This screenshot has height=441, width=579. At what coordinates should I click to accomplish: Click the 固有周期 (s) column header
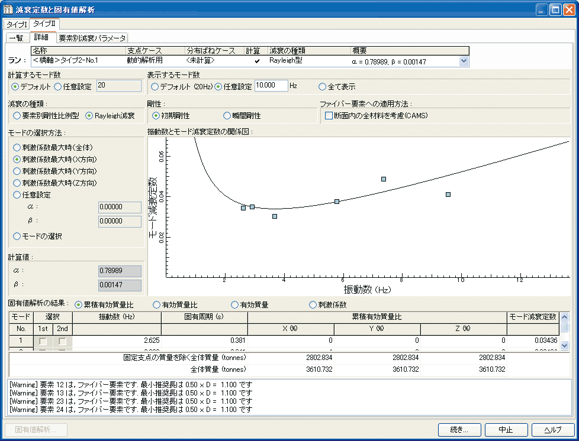click(204, 317)
